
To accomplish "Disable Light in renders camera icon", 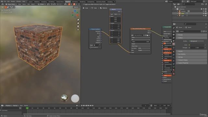I will [206, 16].
